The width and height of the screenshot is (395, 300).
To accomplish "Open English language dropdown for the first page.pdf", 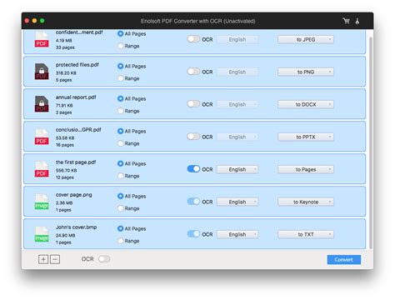I will [x=237, y=169].
